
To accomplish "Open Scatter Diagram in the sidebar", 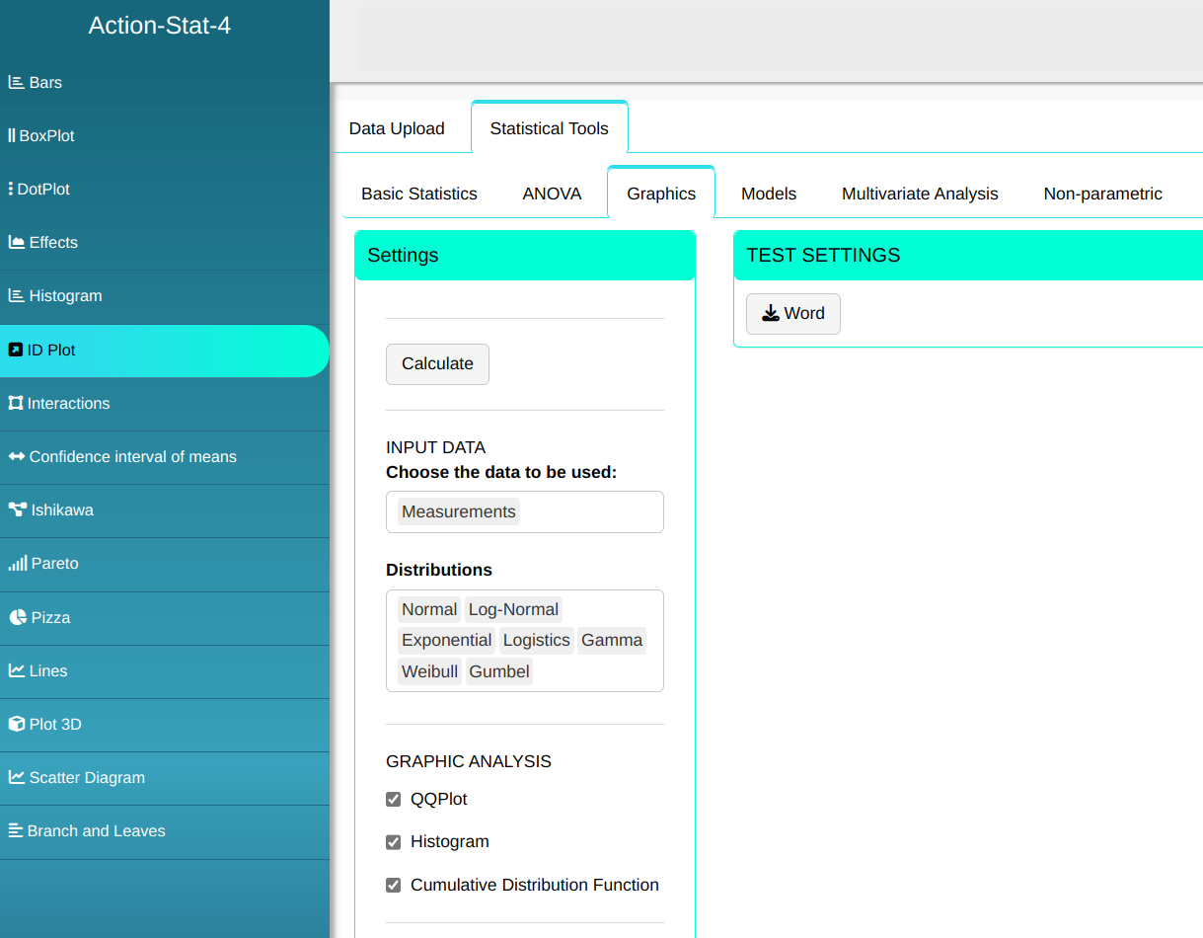I will (x=87, y=778).
